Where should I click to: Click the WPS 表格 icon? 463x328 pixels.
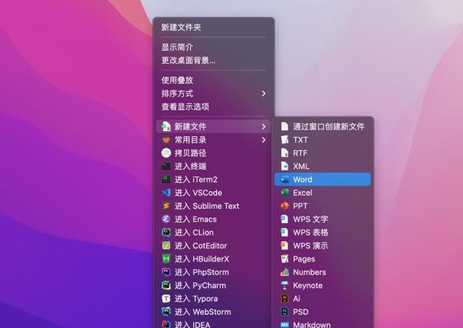point(284,232)
